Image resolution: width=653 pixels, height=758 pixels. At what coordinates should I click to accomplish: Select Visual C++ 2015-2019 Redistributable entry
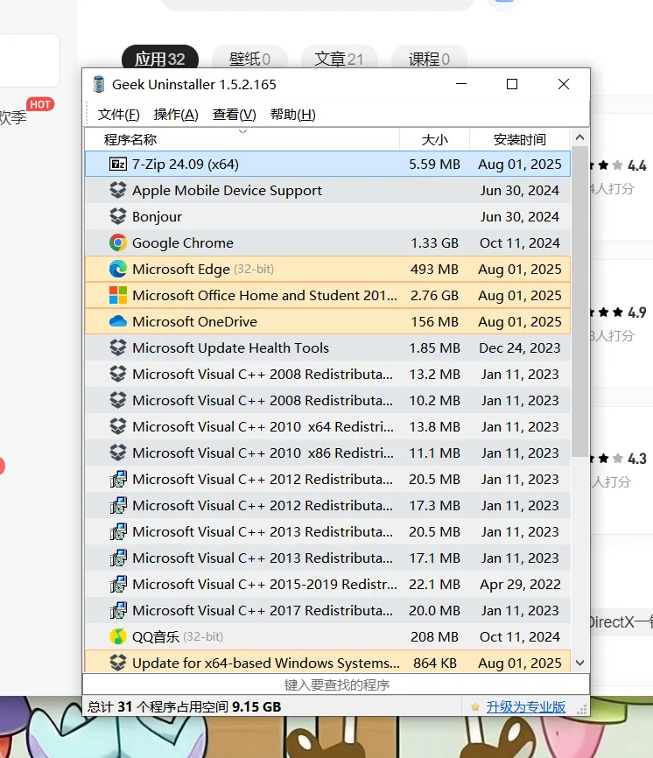point(327,584)
